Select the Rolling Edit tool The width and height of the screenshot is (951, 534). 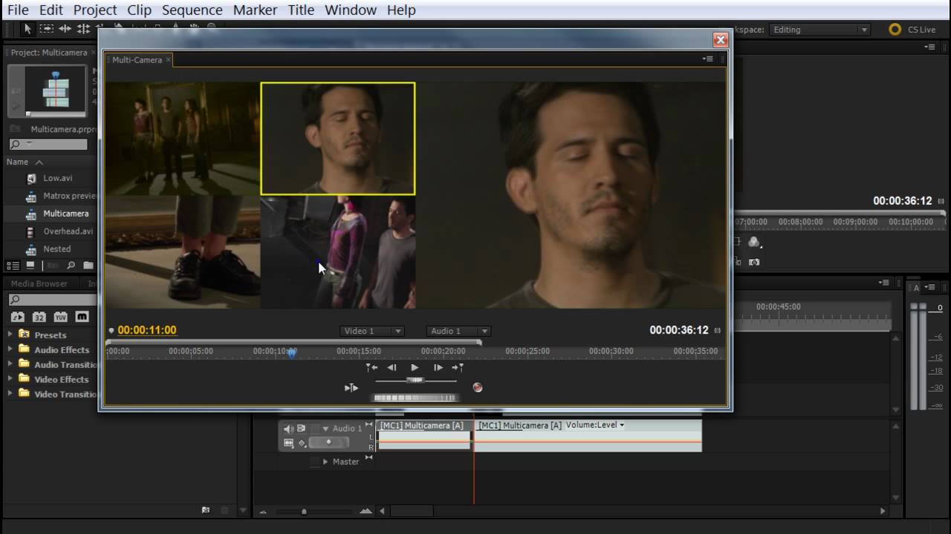[x=83, y=29]
